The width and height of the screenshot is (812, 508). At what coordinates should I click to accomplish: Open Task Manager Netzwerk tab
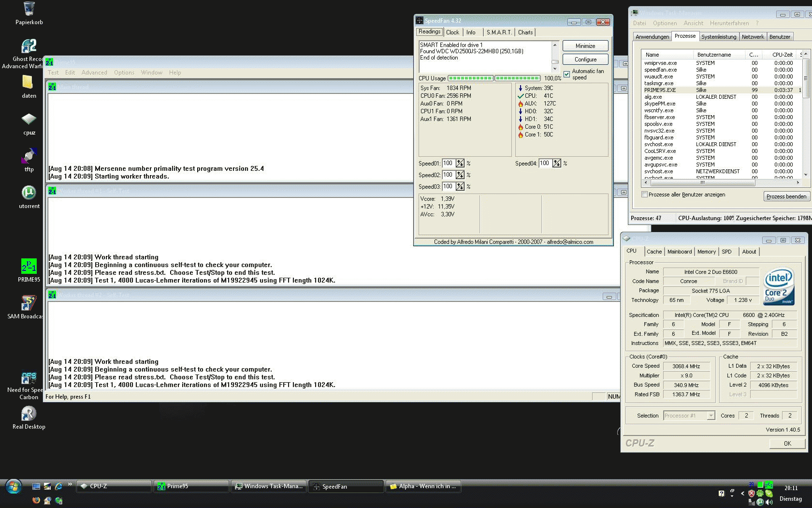point(753,37)
